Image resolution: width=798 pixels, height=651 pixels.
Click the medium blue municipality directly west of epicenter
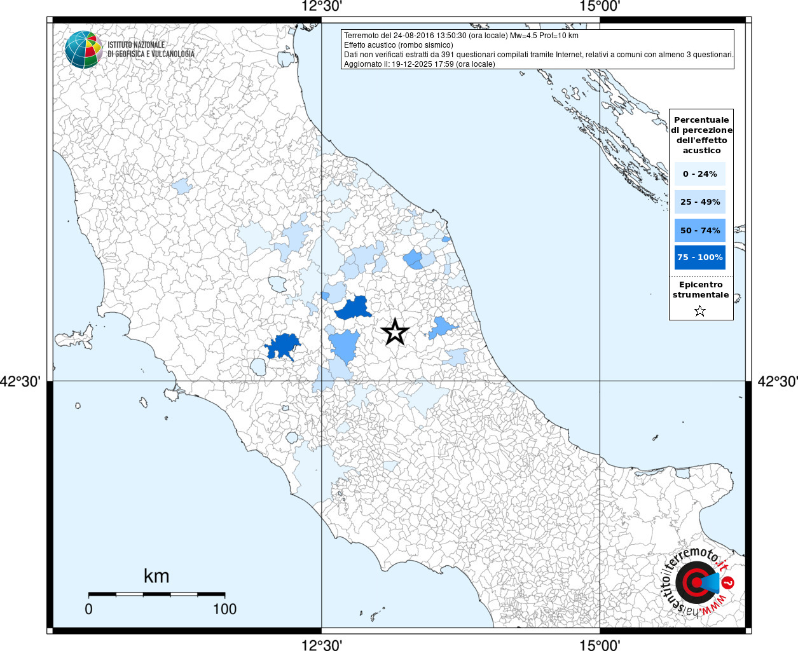[x=345, y=345]
